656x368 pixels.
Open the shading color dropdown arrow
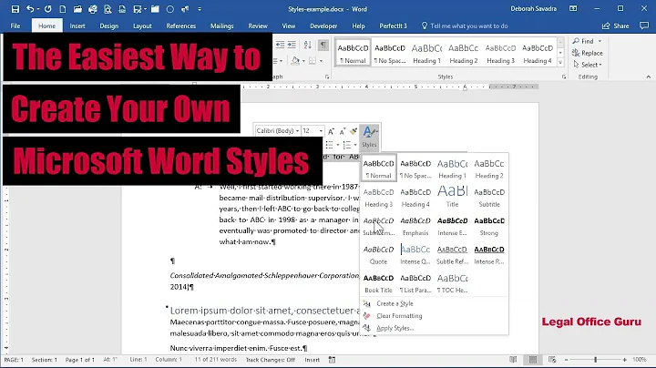pos(302,61)
